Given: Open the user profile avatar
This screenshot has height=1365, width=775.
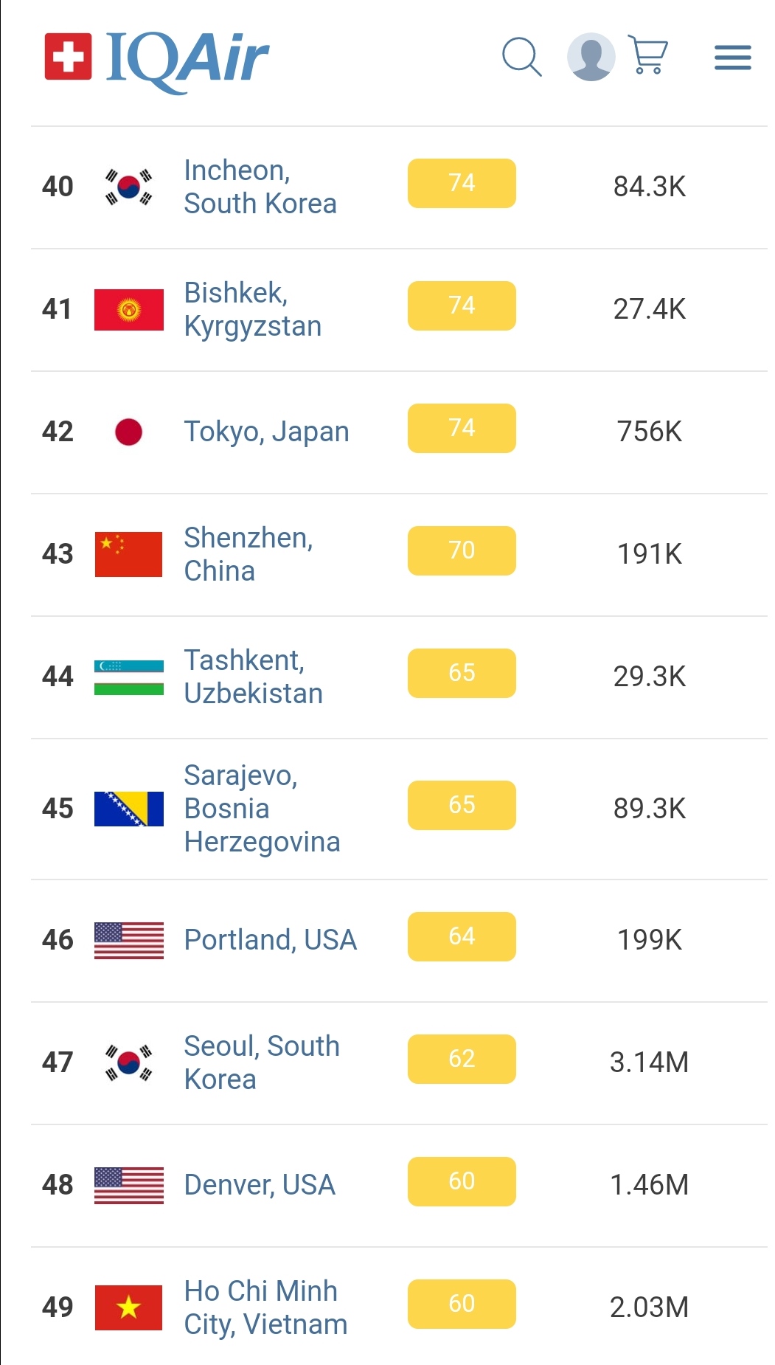Looking at the screenshot, I should (x=591, y=57).
